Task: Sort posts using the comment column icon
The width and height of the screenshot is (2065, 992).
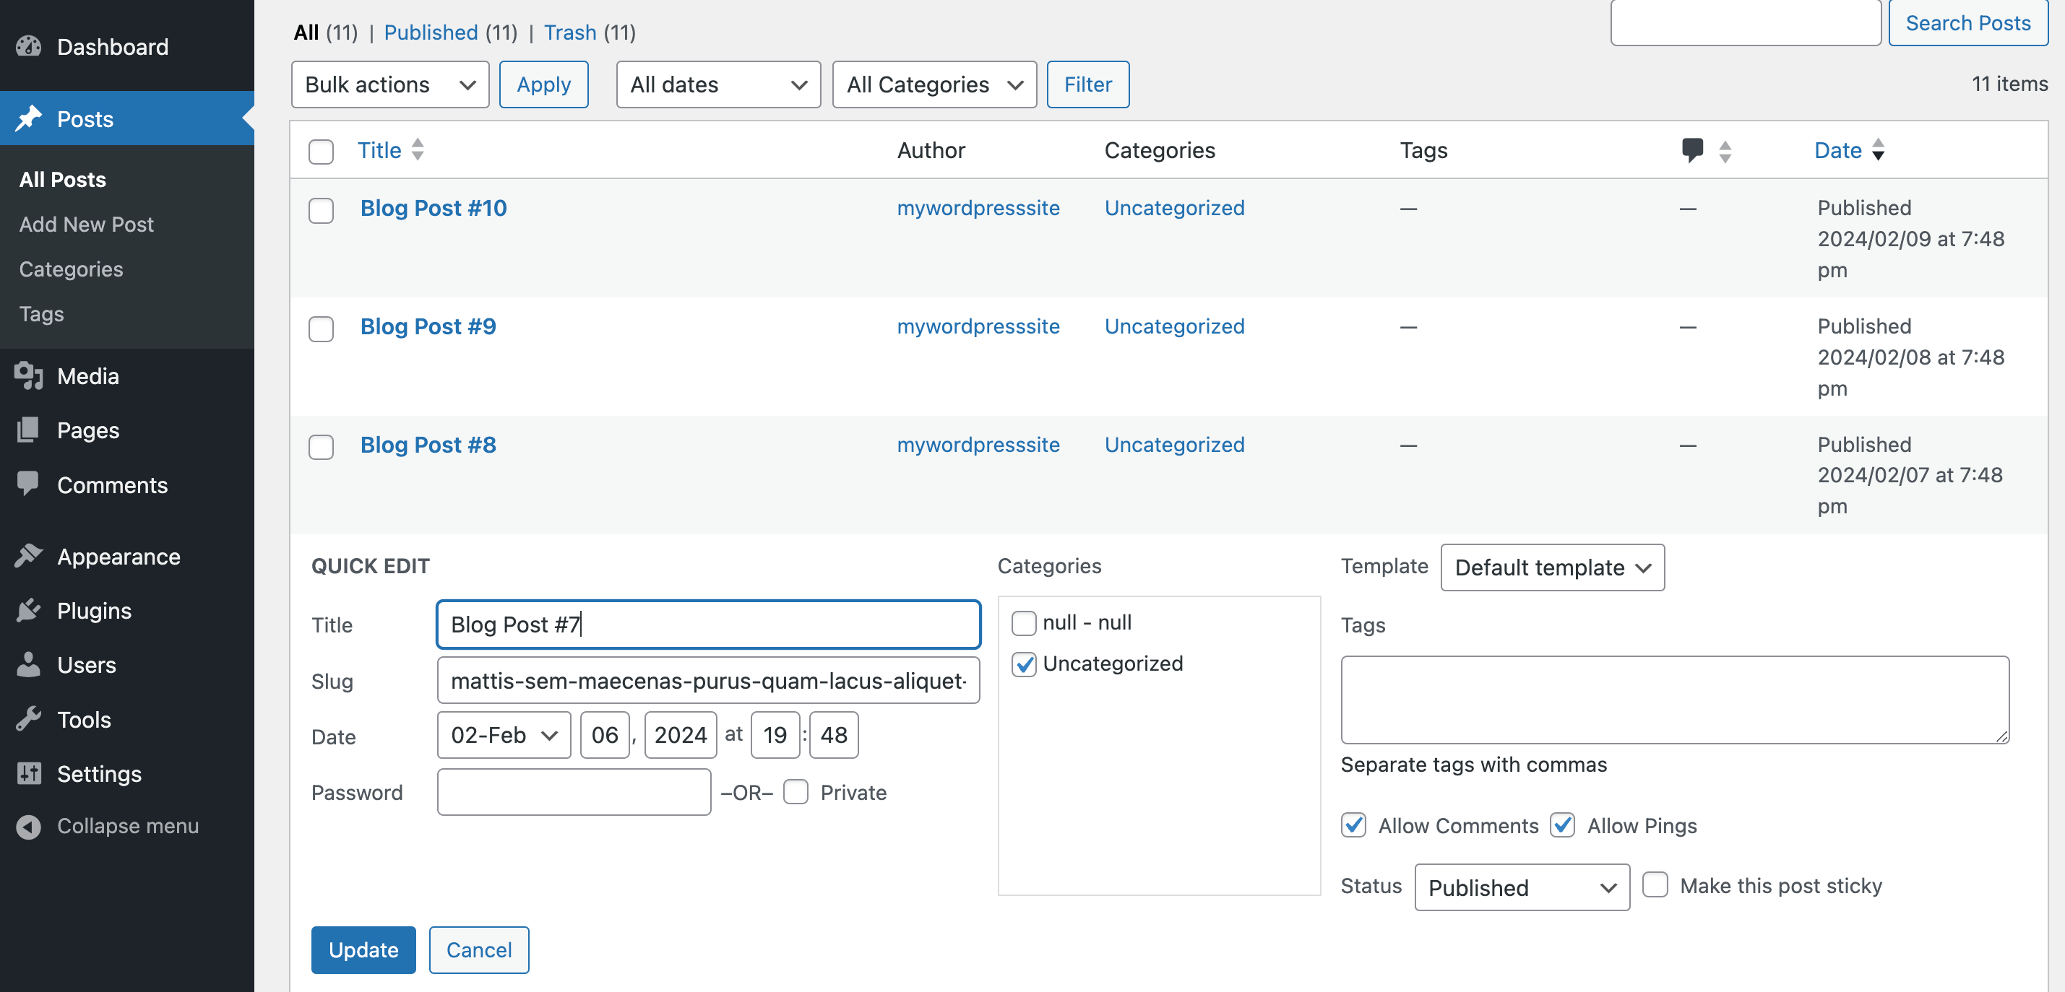Action: (1693, 150)
